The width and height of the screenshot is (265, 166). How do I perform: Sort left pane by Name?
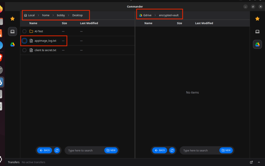(x=33, y=23)
